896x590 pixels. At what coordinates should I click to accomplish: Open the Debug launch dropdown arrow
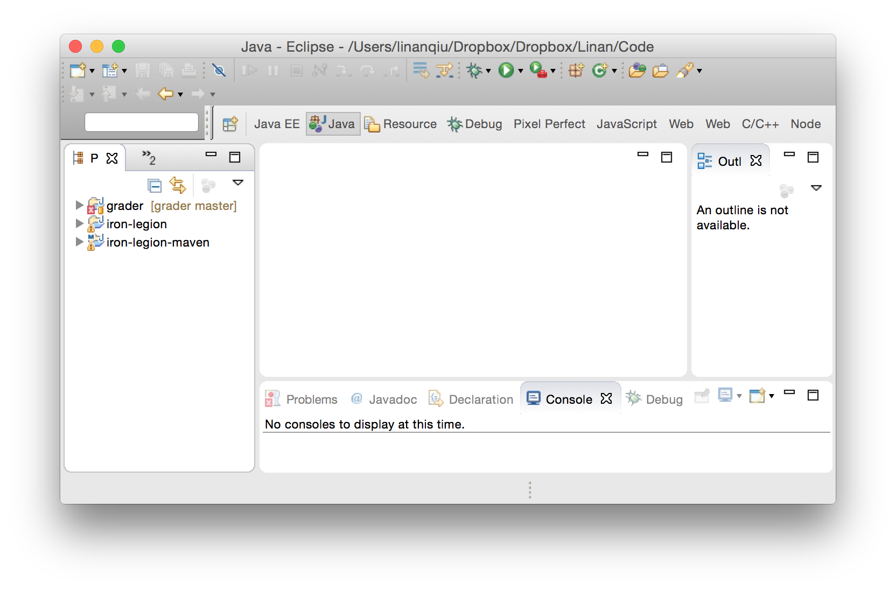[488, 71]
